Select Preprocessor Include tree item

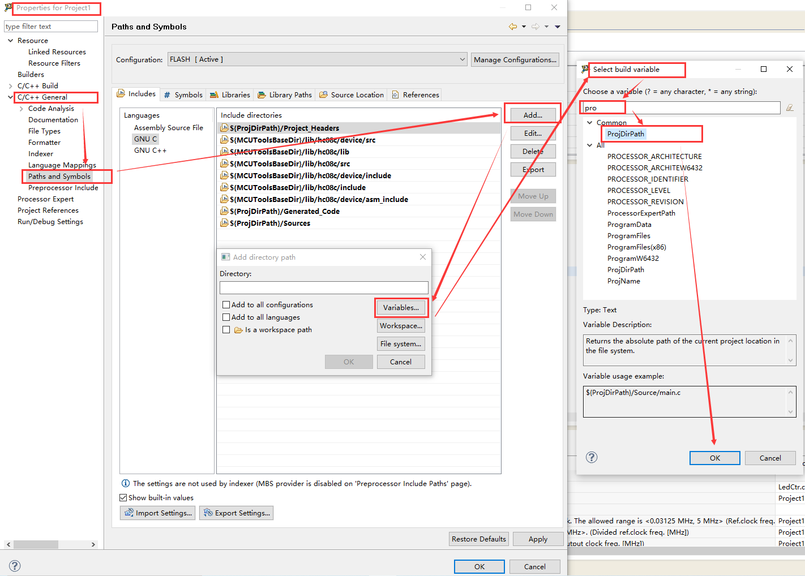[63, 188]
